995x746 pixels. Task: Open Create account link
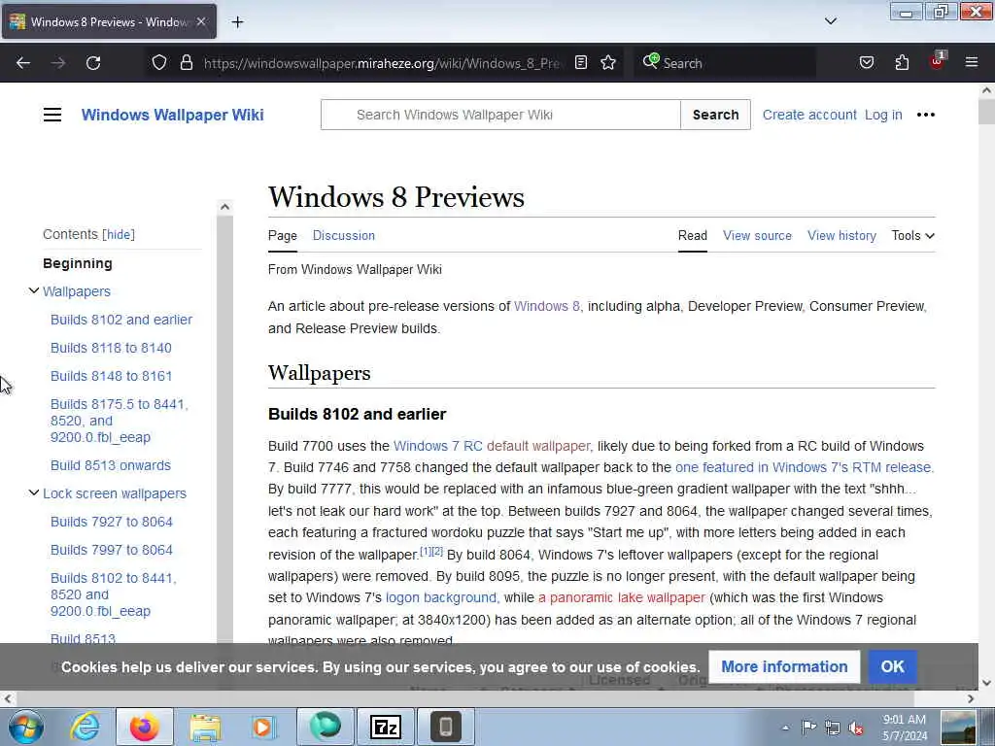click(809, 115)
